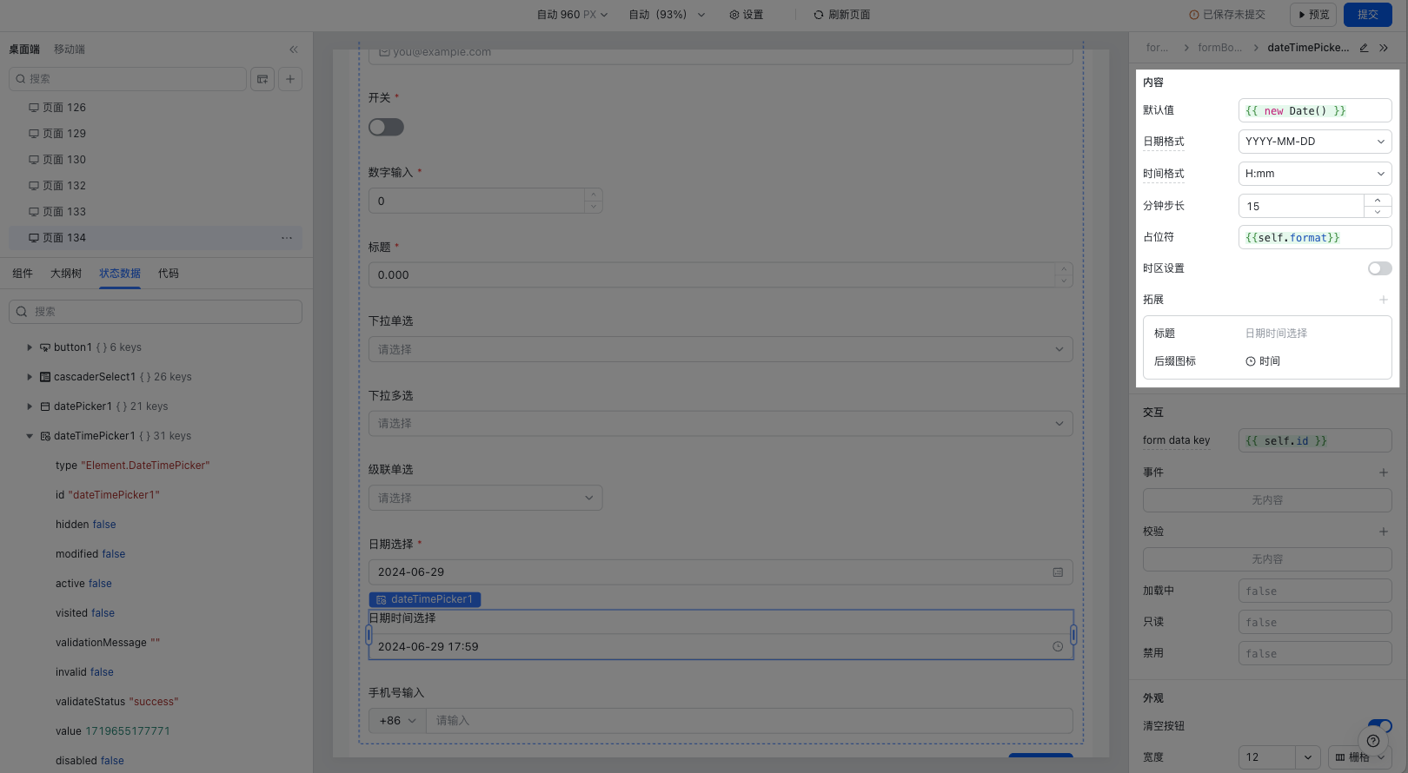Click the clock icon in datetime field
The width and height of the screenshot is (1408, 773).
(x=1058, y=646)
